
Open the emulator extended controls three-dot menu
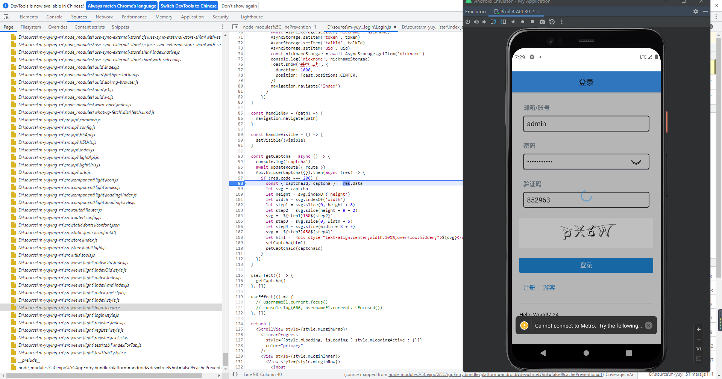562,22
